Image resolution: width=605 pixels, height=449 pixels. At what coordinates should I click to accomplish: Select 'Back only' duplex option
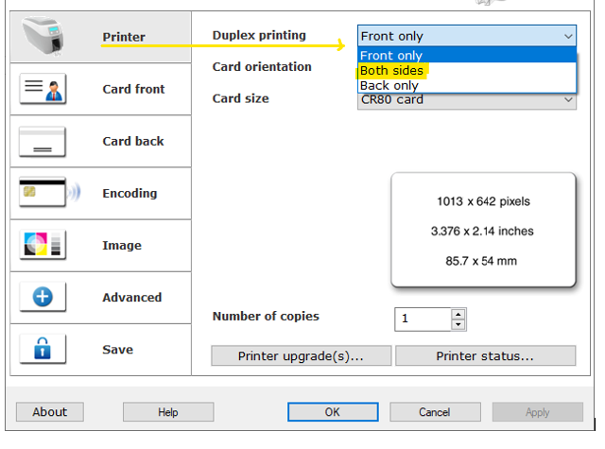point(389,86)
